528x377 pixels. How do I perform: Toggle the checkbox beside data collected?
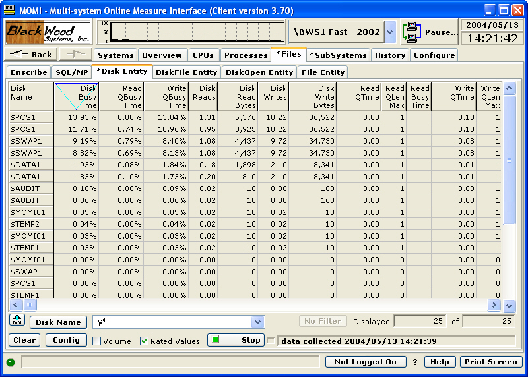point(271,341)
